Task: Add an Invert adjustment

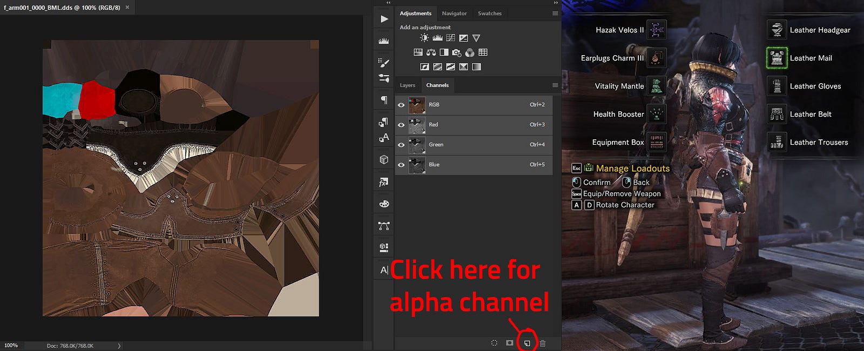Action: [x=424, y=67]
